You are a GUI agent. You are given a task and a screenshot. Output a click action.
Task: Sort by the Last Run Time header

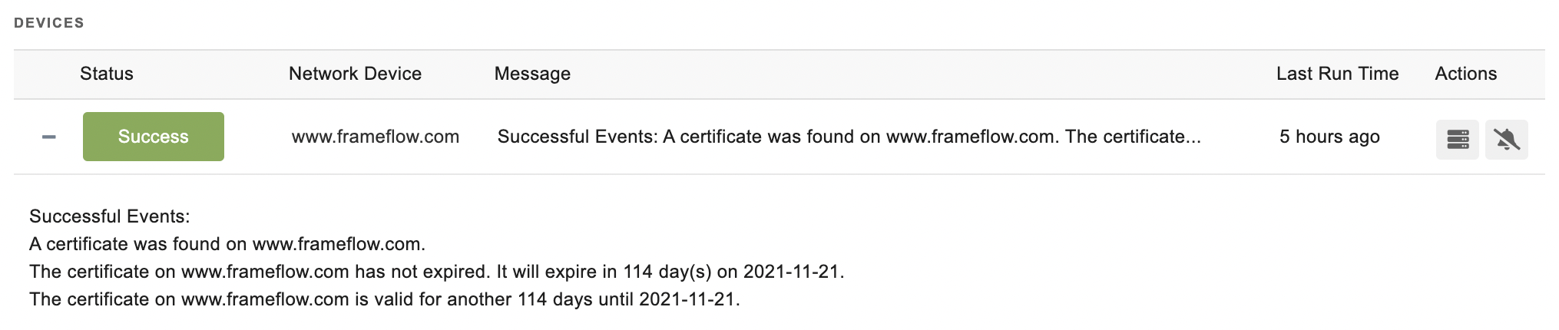(1337, 74)
